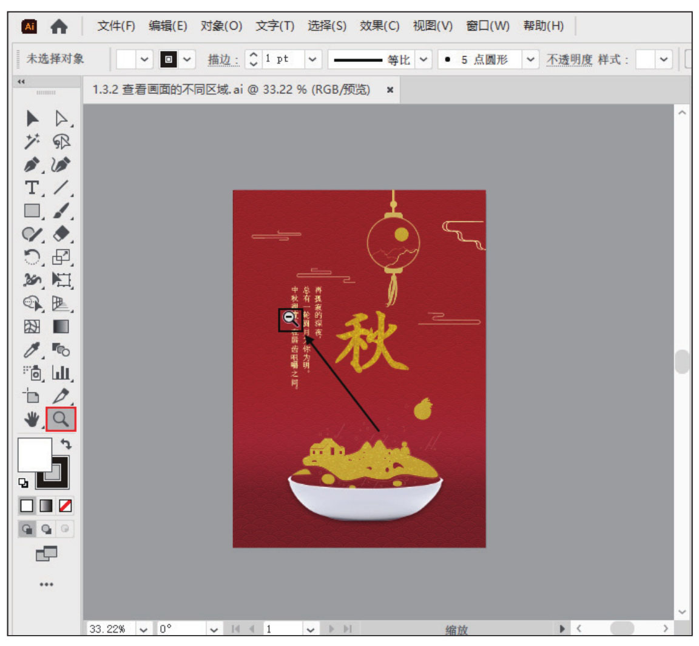This screenshot has width=699, height=646.
Task: Choose the Gradient tool
Action: (x=61, y=327)
